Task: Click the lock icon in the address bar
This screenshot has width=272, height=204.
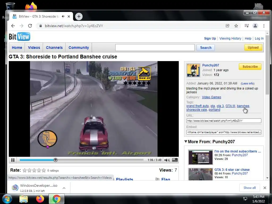Action: pos(41,26)
